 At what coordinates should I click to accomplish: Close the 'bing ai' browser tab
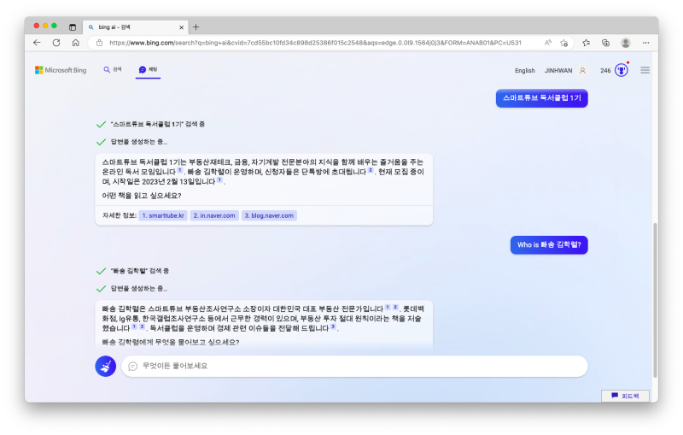(x=181, y=27)
